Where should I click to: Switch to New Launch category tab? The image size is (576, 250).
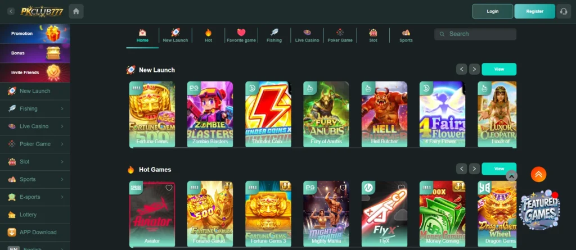(175, 35)
